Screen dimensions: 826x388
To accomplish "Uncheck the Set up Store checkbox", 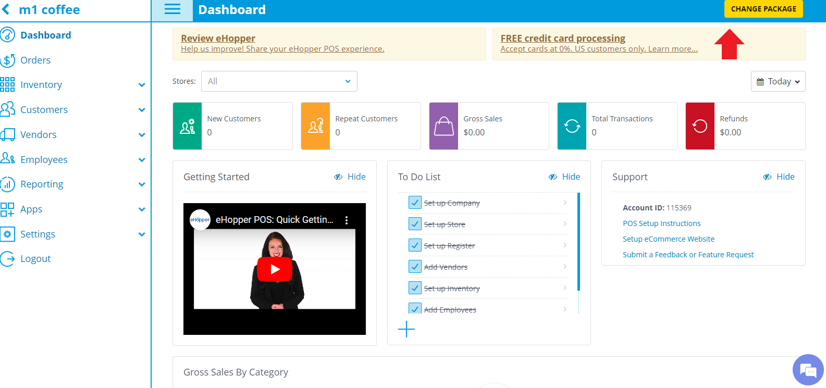I will 415,224.
